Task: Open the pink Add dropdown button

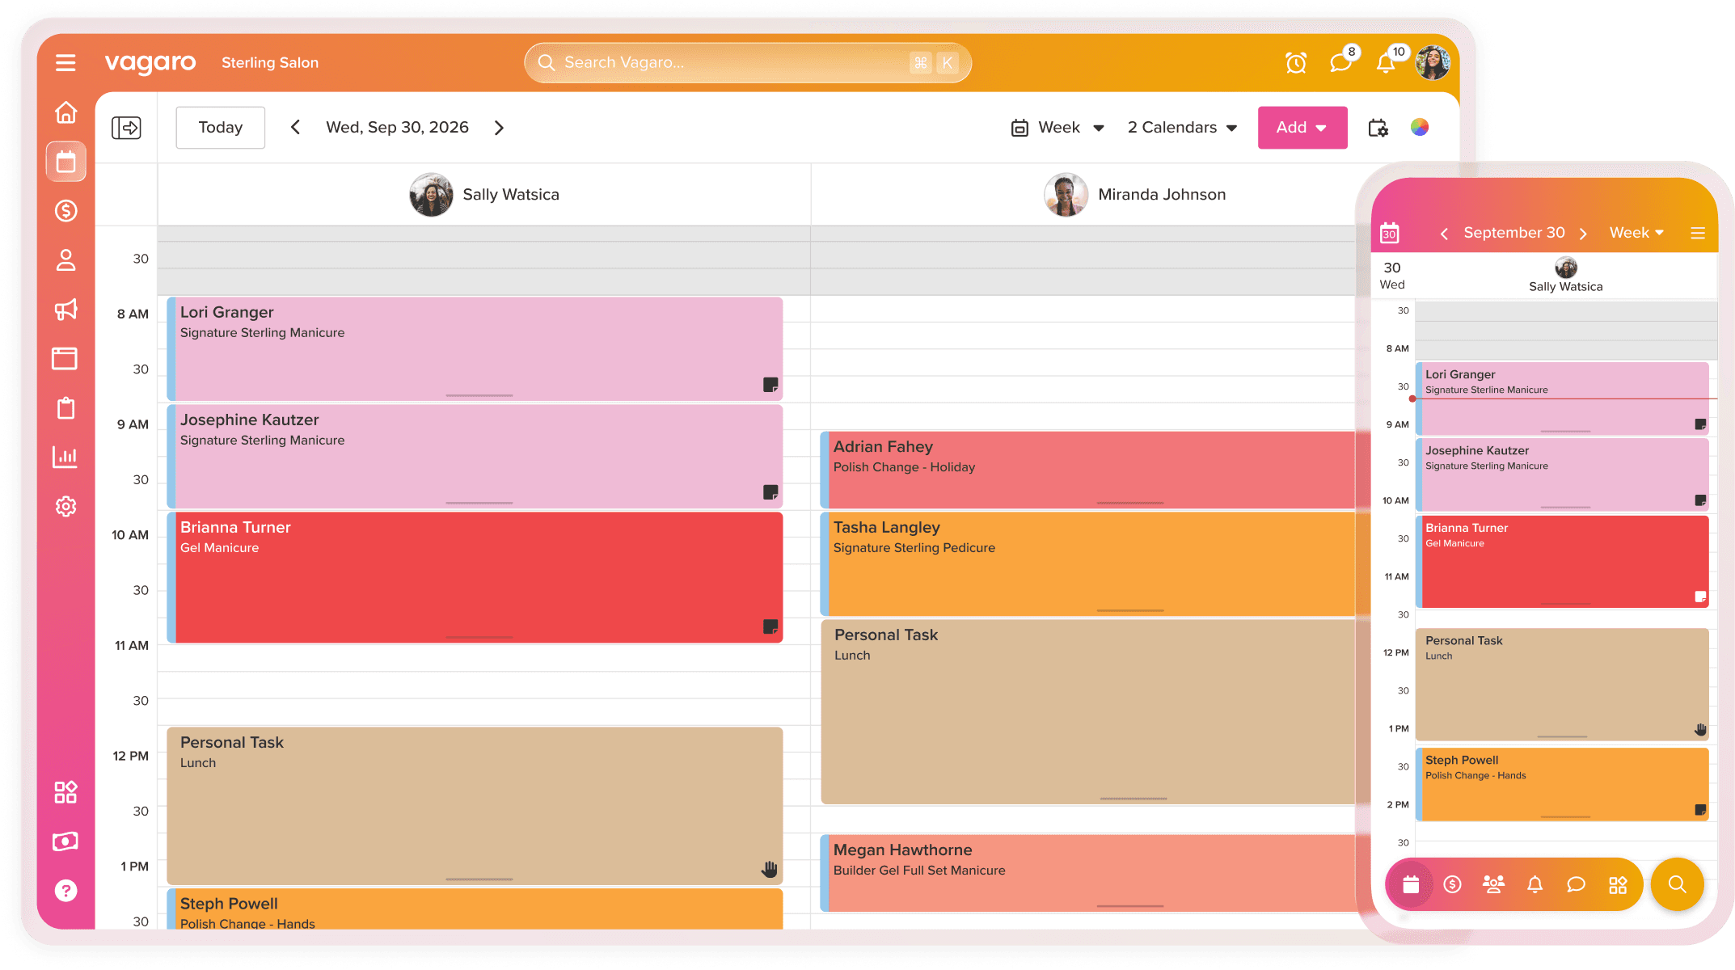Action: (x=1302, y=128)
